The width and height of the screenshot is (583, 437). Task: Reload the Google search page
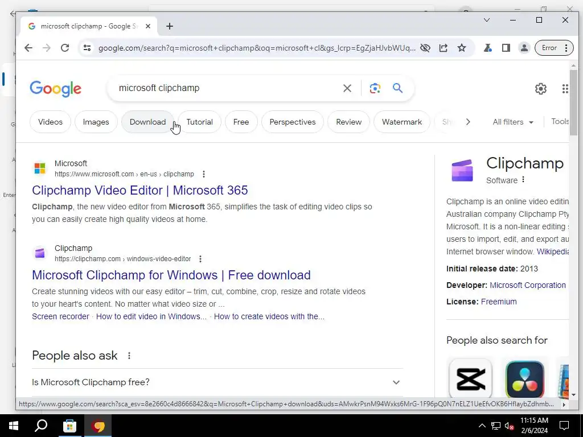pyautogui.click(x=65, y=48)
